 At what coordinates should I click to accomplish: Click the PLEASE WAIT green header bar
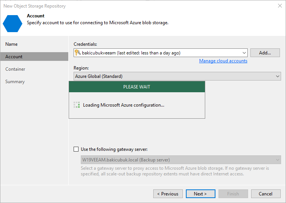137,87
